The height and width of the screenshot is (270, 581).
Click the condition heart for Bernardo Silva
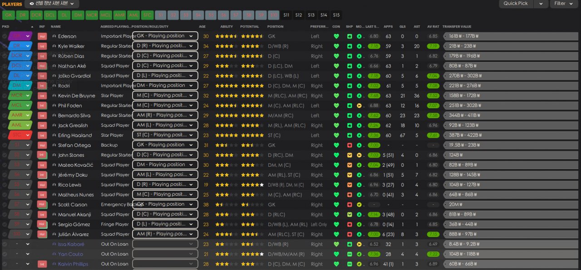point(336,116)
